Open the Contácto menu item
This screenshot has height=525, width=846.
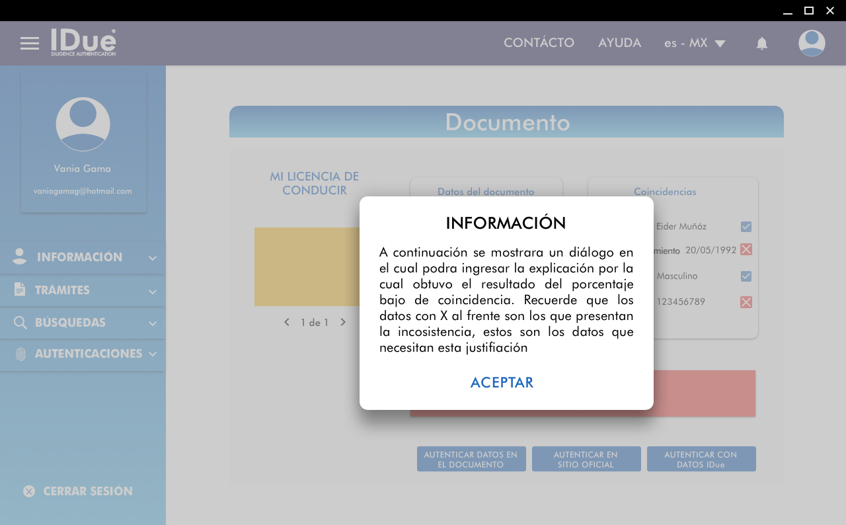pyautogui.click(x=539, y=43)
